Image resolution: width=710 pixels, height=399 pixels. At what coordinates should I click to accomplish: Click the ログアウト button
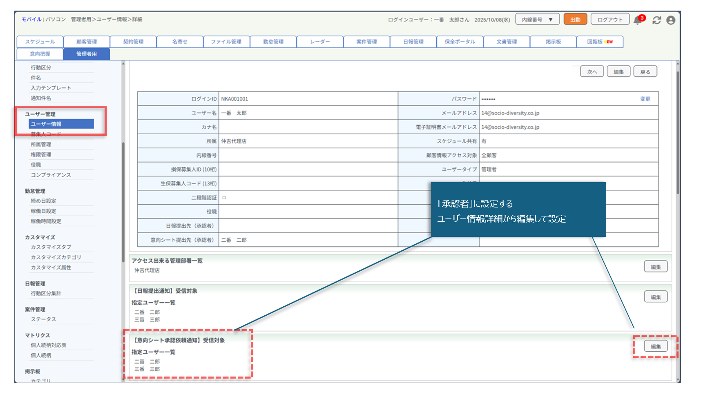[610, 20]
